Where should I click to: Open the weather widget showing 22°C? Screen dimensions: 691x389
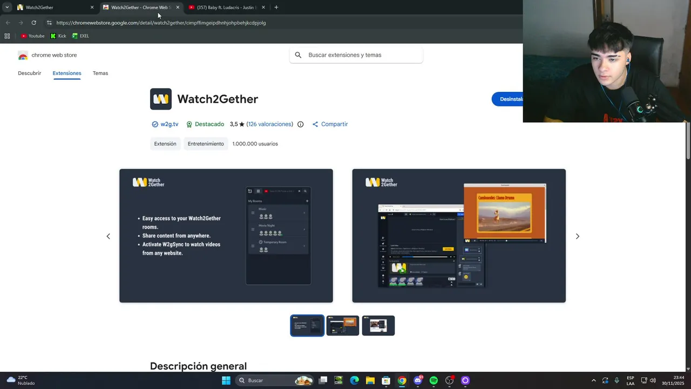20,380
